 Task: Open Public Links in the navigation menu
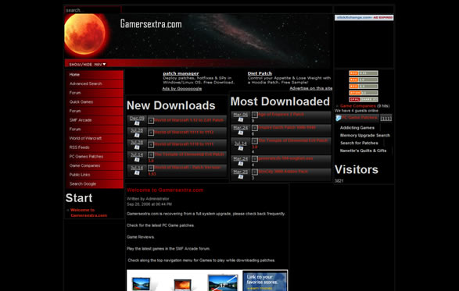[x=95, y=175]
